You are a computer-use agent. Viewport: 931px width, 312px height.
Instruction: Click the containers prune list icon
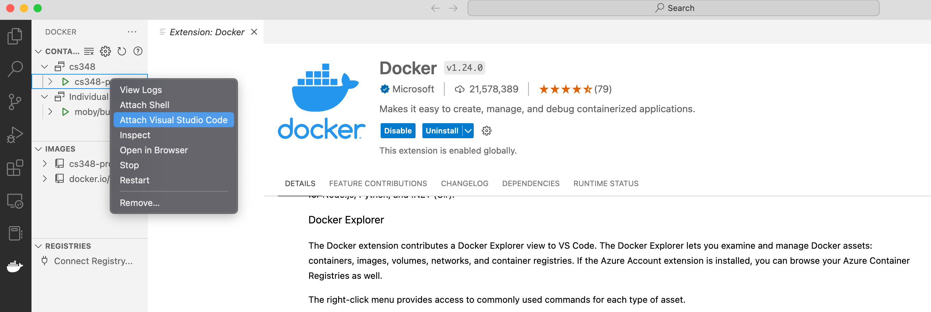89,51
